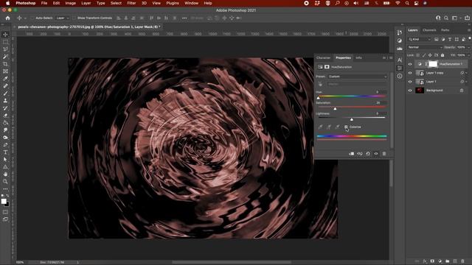Open the Opacity value dropdown arrow
472x265 pixels.
(468, 47)
